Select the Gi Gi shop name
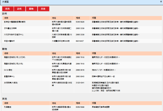This screenshot has height=111, width=163. (8, 70)
